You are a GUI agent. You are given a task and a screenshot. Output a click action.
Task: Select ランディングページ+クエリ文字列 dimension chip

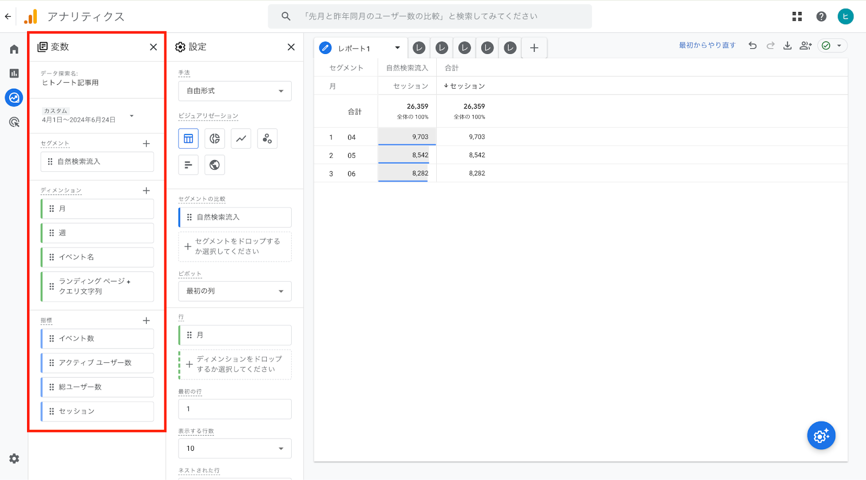[x=97, y=286]
